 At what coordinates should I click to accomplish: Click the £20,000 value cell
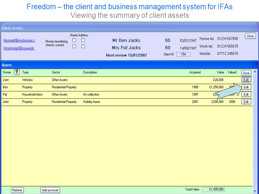[x=218, y=80]
